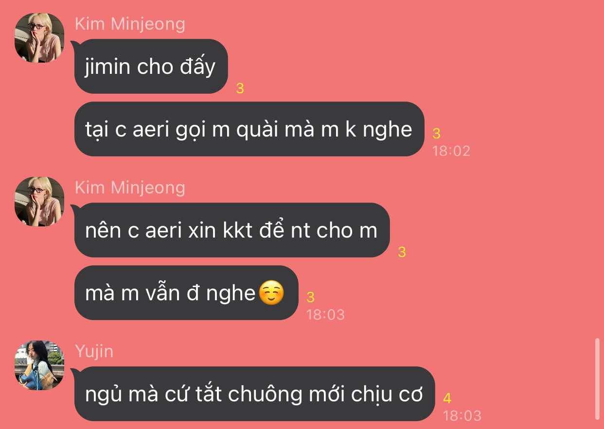The image size is (604, 429).
Task: Click the smiling emoji in the message
Action: pyautogui.click(x=271, y=293)
